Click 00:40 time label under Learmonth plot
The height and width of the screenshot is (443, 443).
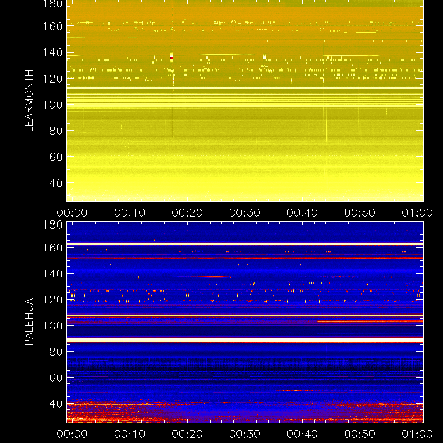click(x=302, y=213)
